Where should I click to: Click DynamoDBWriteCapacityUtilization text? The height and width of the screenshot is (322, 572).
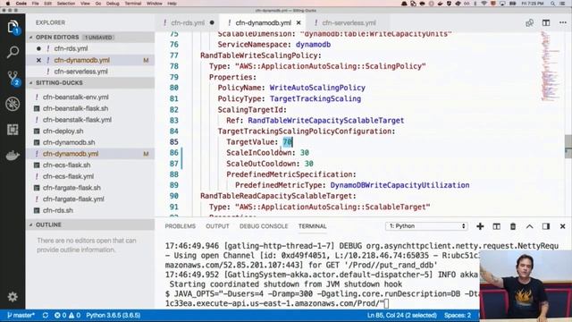click(x=400, y=185)
